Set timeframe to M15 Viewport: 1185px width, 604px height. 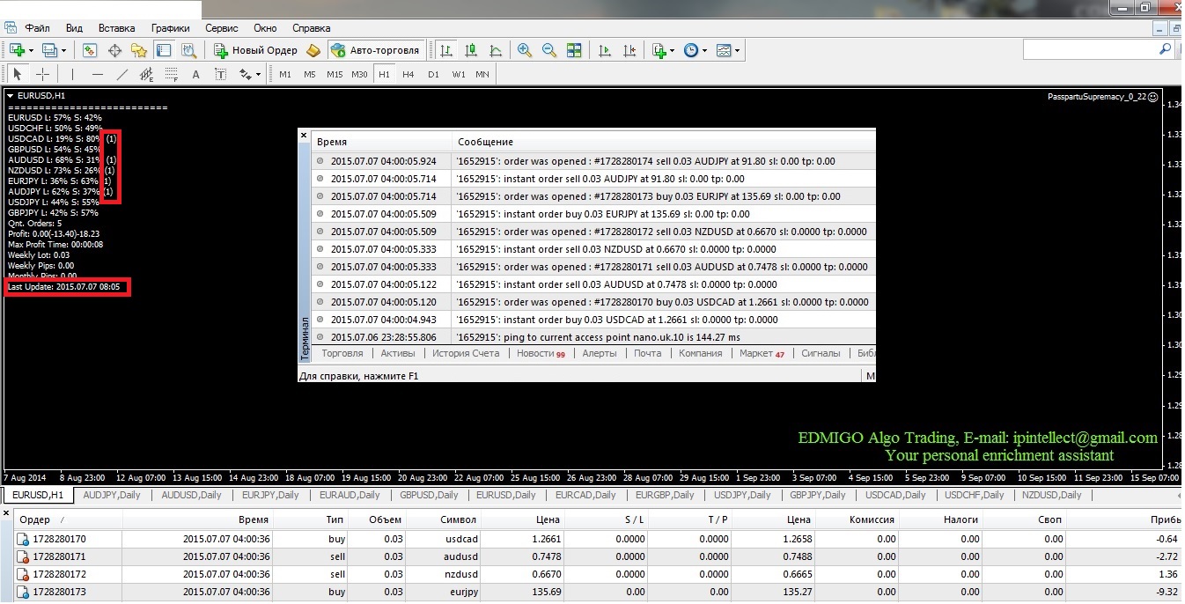point(335,74)
